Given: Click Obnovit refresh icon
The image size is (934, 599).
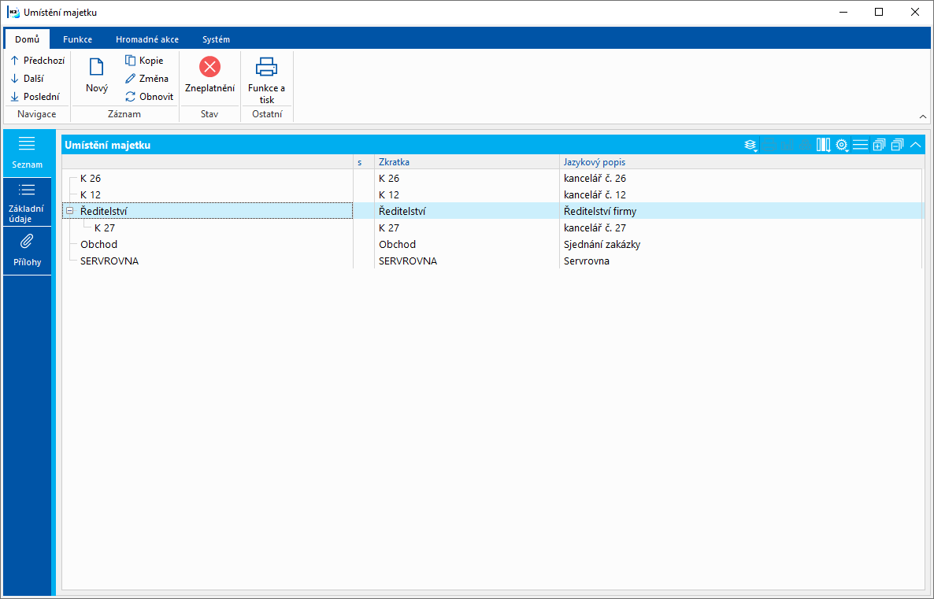Looking at the screenshot, I should click(x=131, y=97).
